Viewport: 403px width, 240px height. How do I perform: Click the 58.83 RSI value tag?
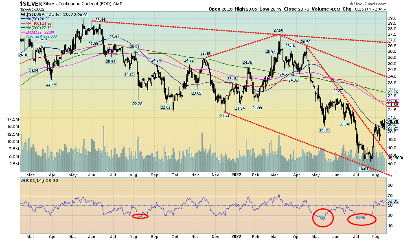[393, 201]
